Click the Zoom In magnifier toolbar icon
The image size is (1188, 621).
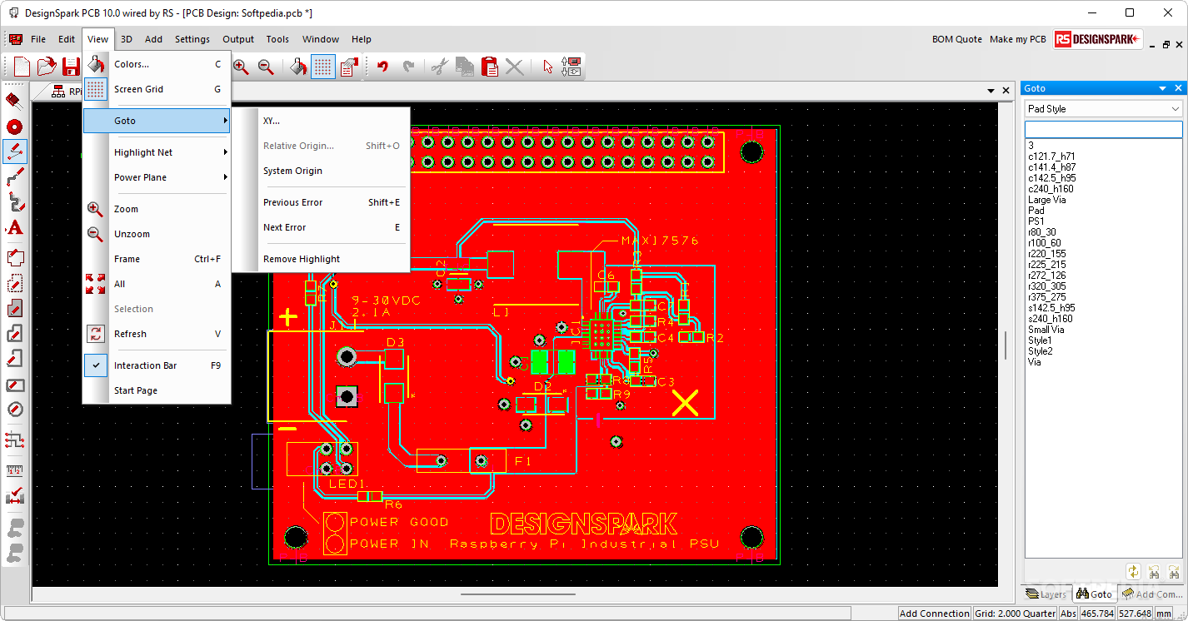point(241,67)
